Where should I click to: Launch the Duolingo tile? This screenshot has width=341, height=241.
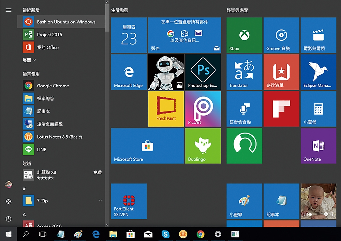click(x=203, y=145)
